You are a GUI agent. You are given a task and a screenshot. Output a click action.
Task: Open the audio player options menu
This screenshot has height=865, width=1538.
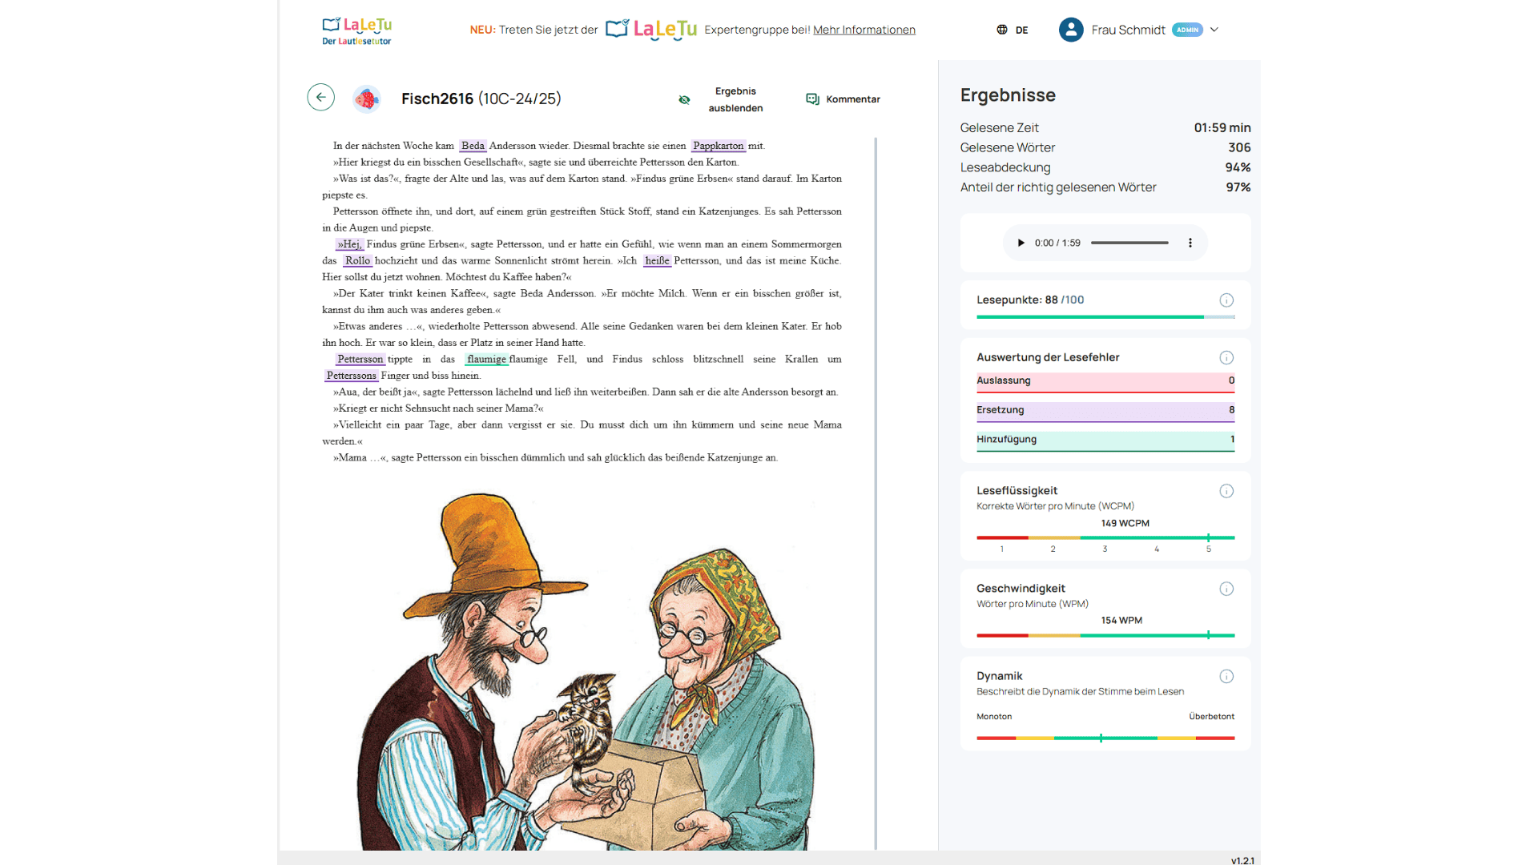tap(1190, 242)
